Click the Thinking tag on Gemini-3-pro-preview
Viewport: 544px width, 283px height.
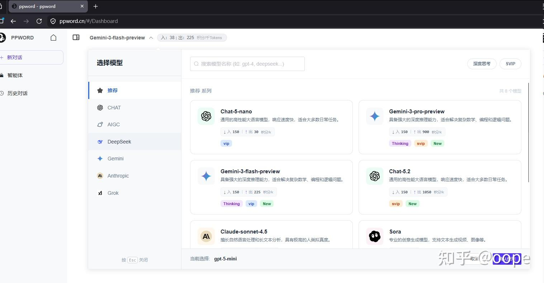pyautogui.click(x=400, y=143)
